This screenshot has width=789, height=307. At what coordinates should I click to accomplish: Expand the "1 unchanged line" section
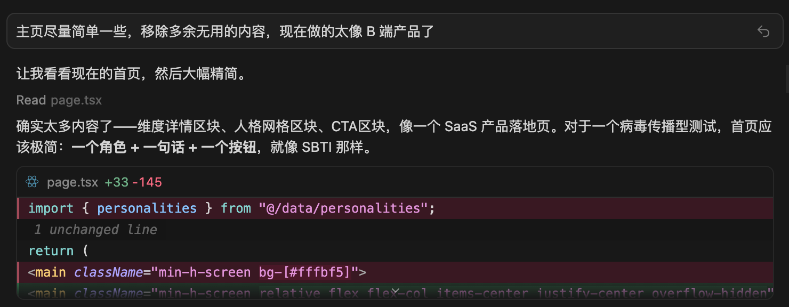click(95, 230)
